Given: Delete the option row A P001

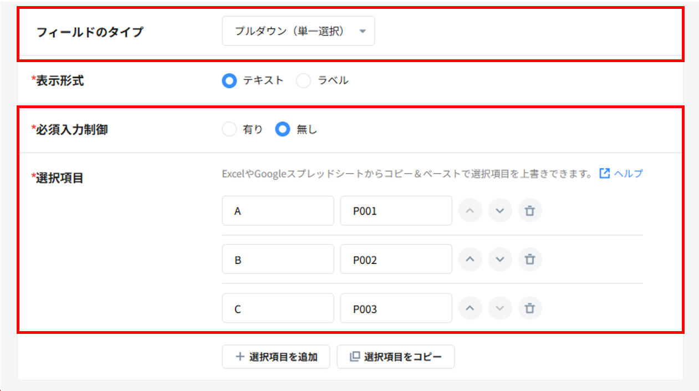Looking at the screenshot, I should click(x=529, y=211).
